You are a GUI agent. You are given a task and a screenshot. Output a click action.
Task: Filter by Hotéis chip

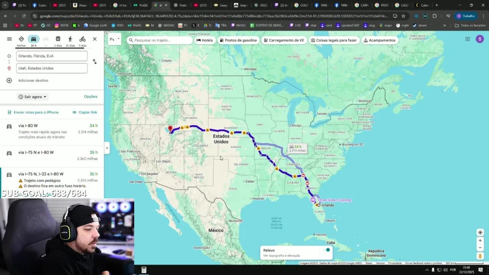pos(204,40)
